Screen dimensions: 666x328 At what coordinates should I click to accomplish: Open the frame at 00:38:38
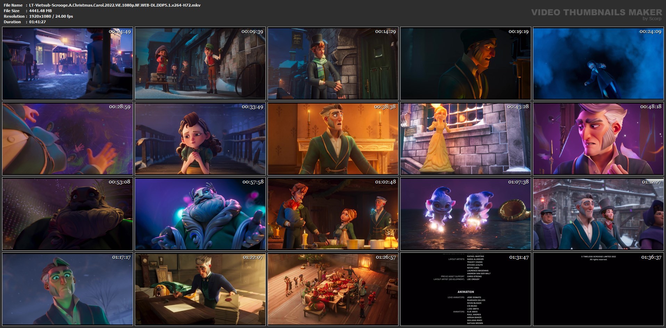point(333,139)
